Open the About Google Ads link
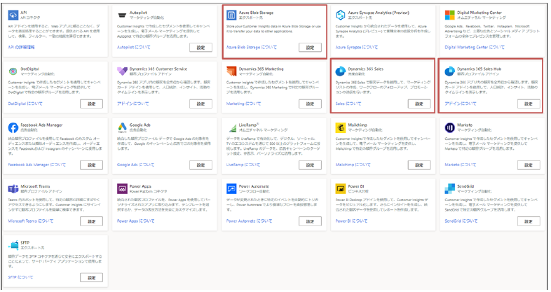This screenshot has width=551, height=292. [135, 165]
